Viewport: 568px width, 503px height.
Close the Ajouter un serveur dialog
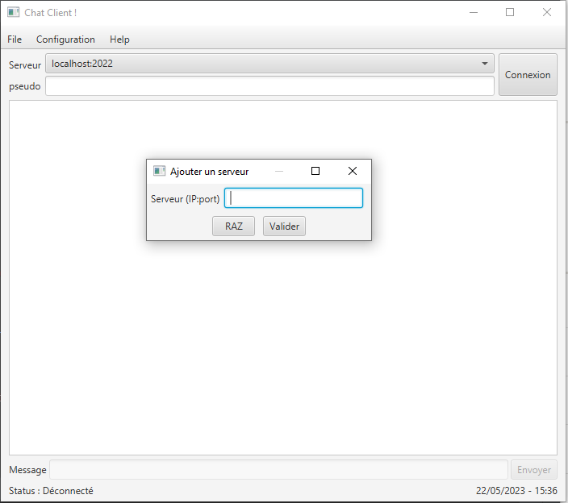[x=353, y=171]
